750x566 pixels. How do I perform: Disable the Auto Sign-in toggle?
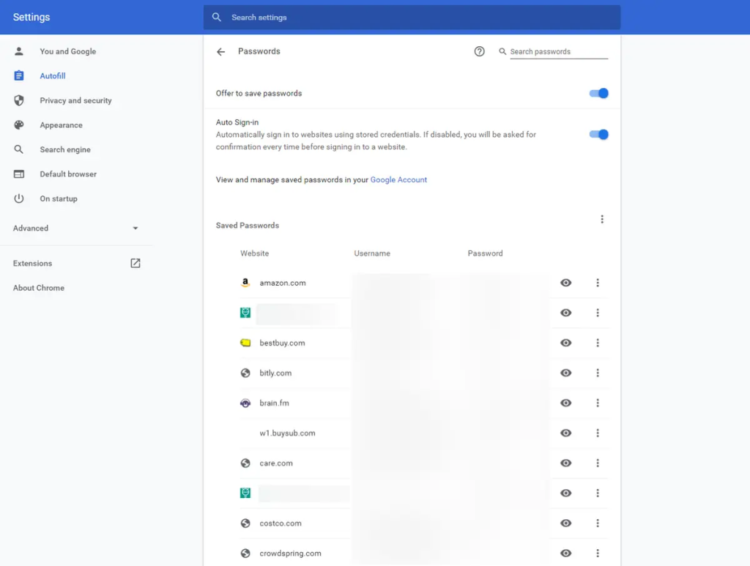(x=599, y=134)
